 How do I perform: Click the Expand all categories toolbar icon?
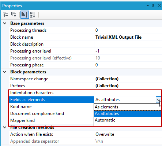click(x=14, y=15)
